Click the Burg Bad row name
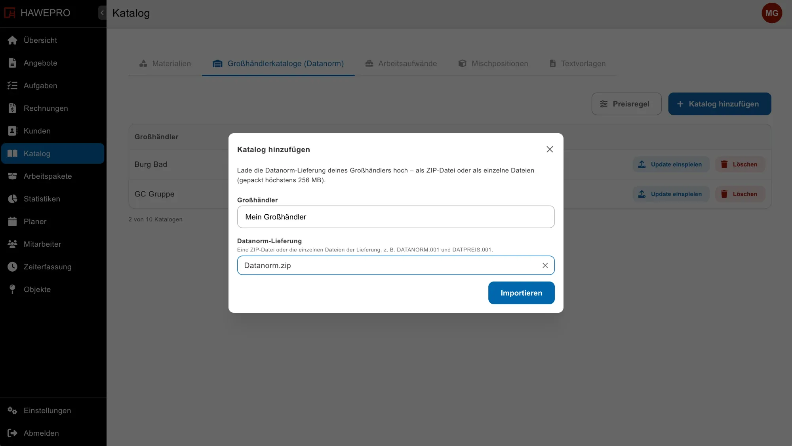 pos(150,164)
